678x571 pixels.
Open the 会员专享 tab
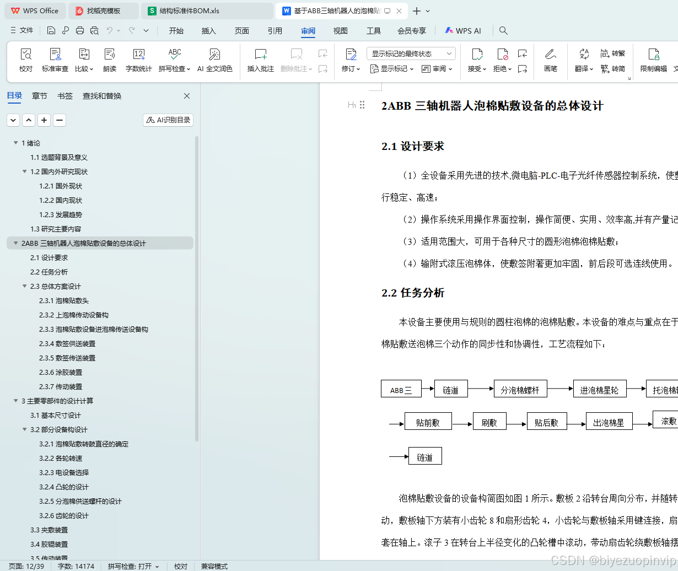pyautogui.click(x=412, y=31)
